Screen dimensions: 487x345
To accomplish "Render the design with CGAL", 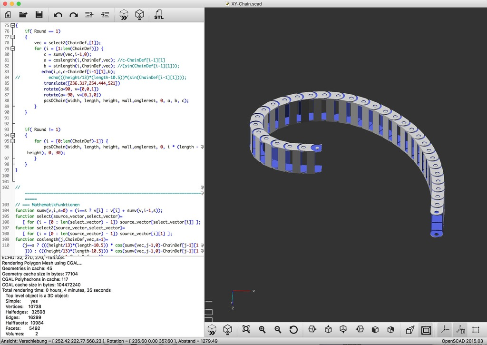I will tap(139, 15).
